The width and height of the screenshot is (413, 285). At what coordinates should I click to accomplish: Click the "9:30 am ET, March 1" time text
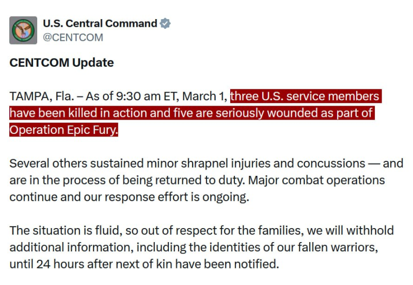(177, 96)
